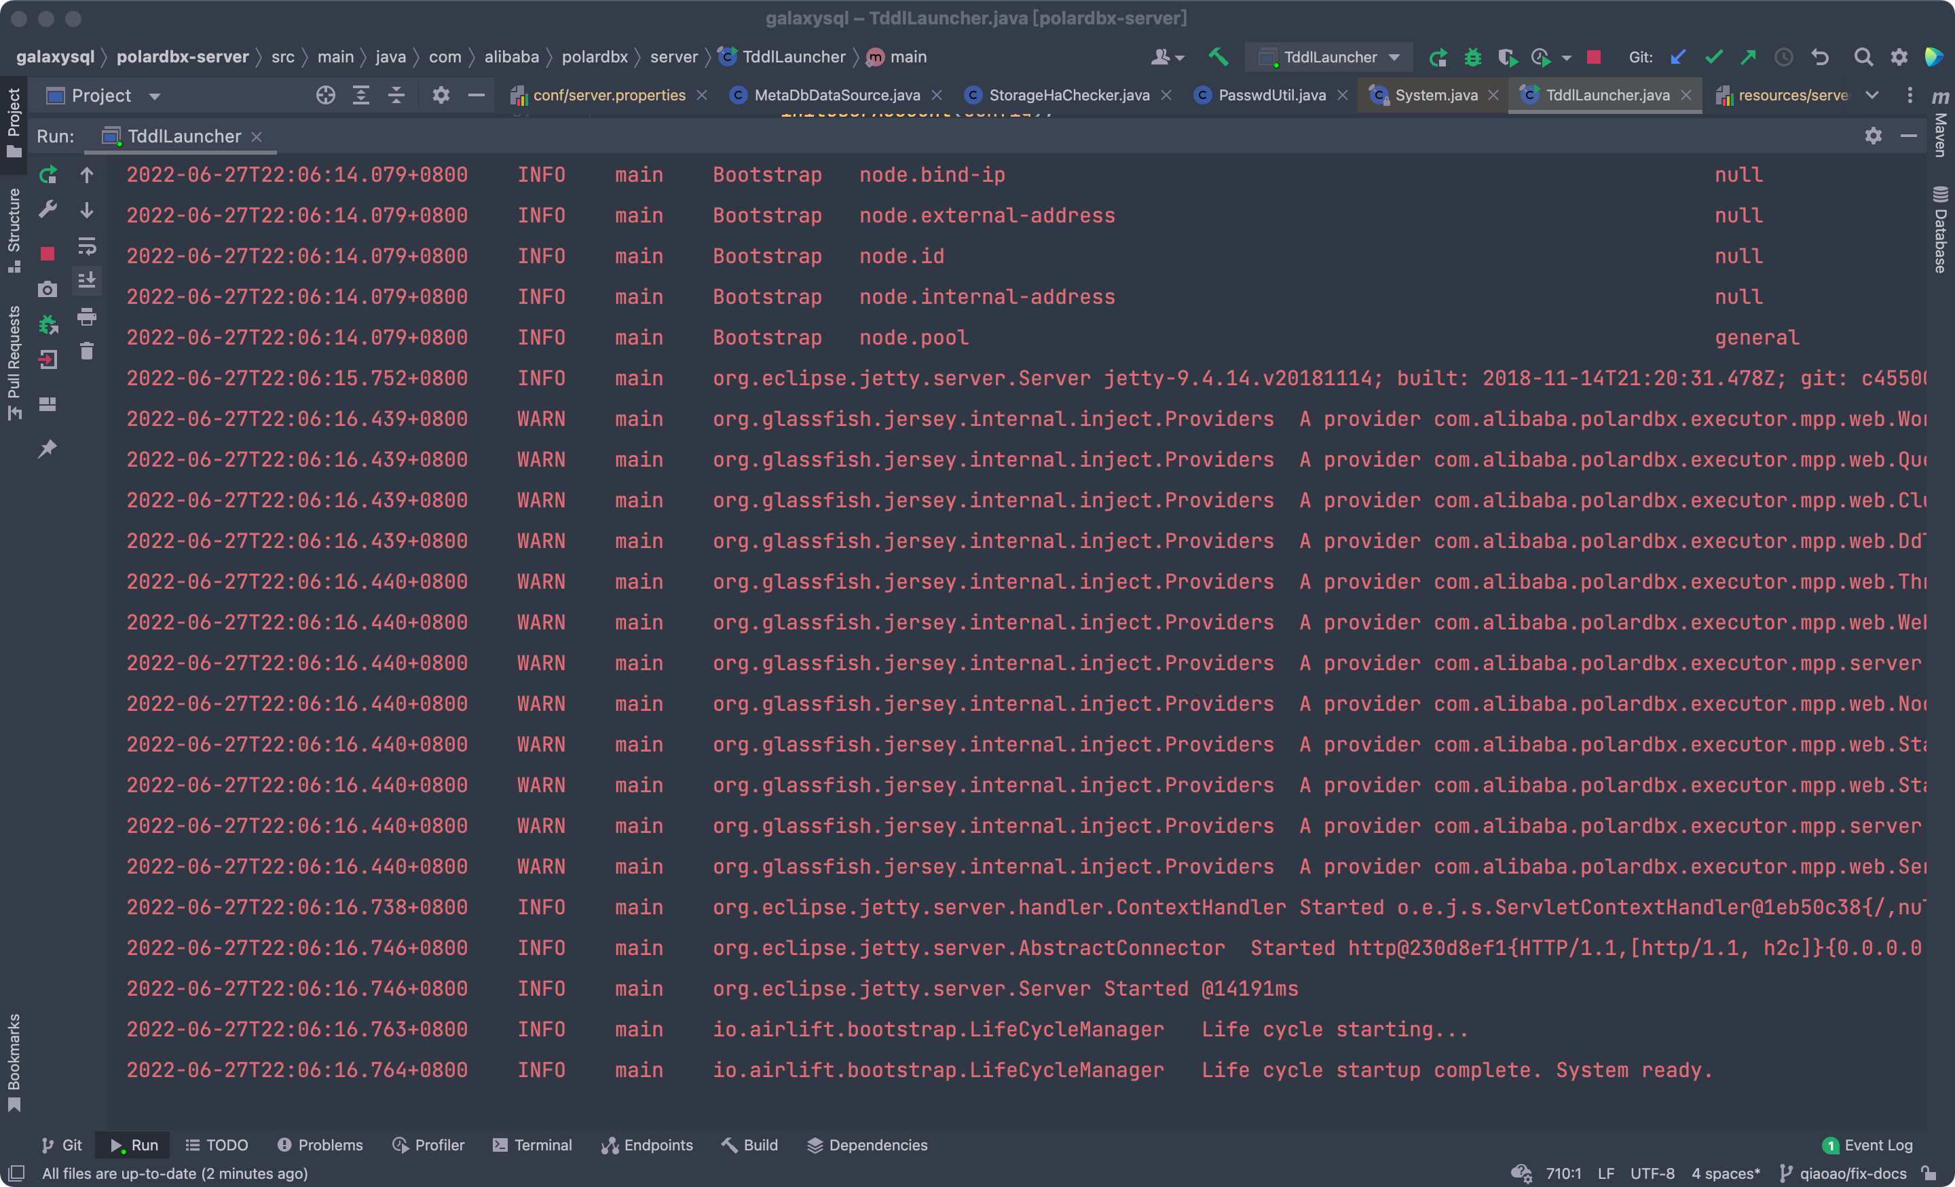Open the Terminal tool window tab
1955x1187 pixels.
pos(532,1145)
